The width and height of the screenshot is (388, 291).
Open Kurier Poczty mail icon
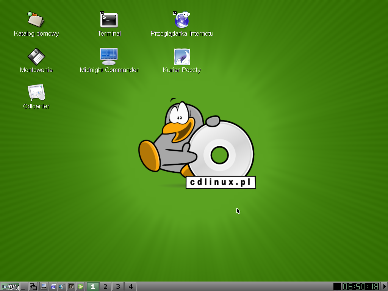tap(182, 56)
